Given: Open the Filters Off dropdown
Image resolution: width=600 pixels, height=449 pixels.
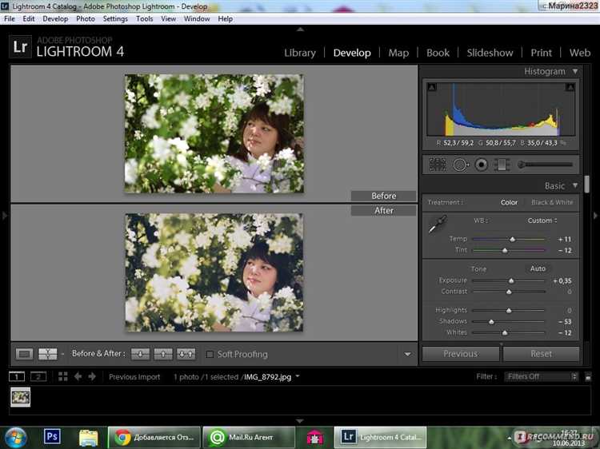Looking at the screenshot, I should pyautogui.click(x=542, y=377).
